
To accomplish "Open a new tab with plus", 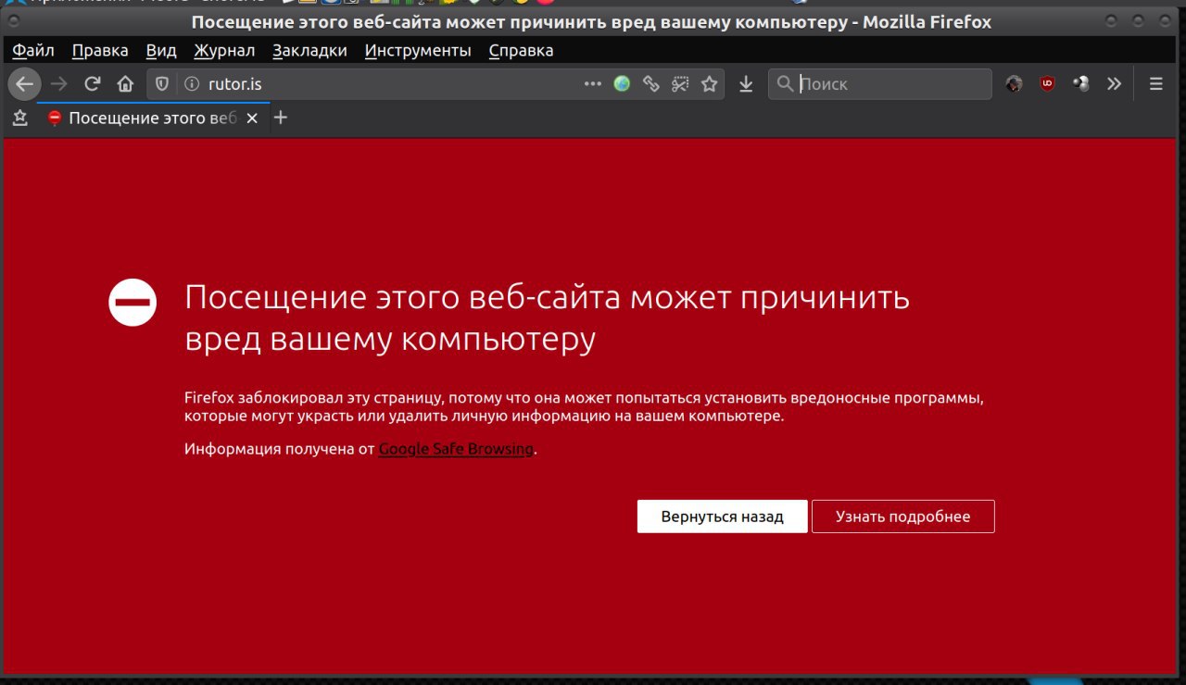I will (x=281, y=118).
